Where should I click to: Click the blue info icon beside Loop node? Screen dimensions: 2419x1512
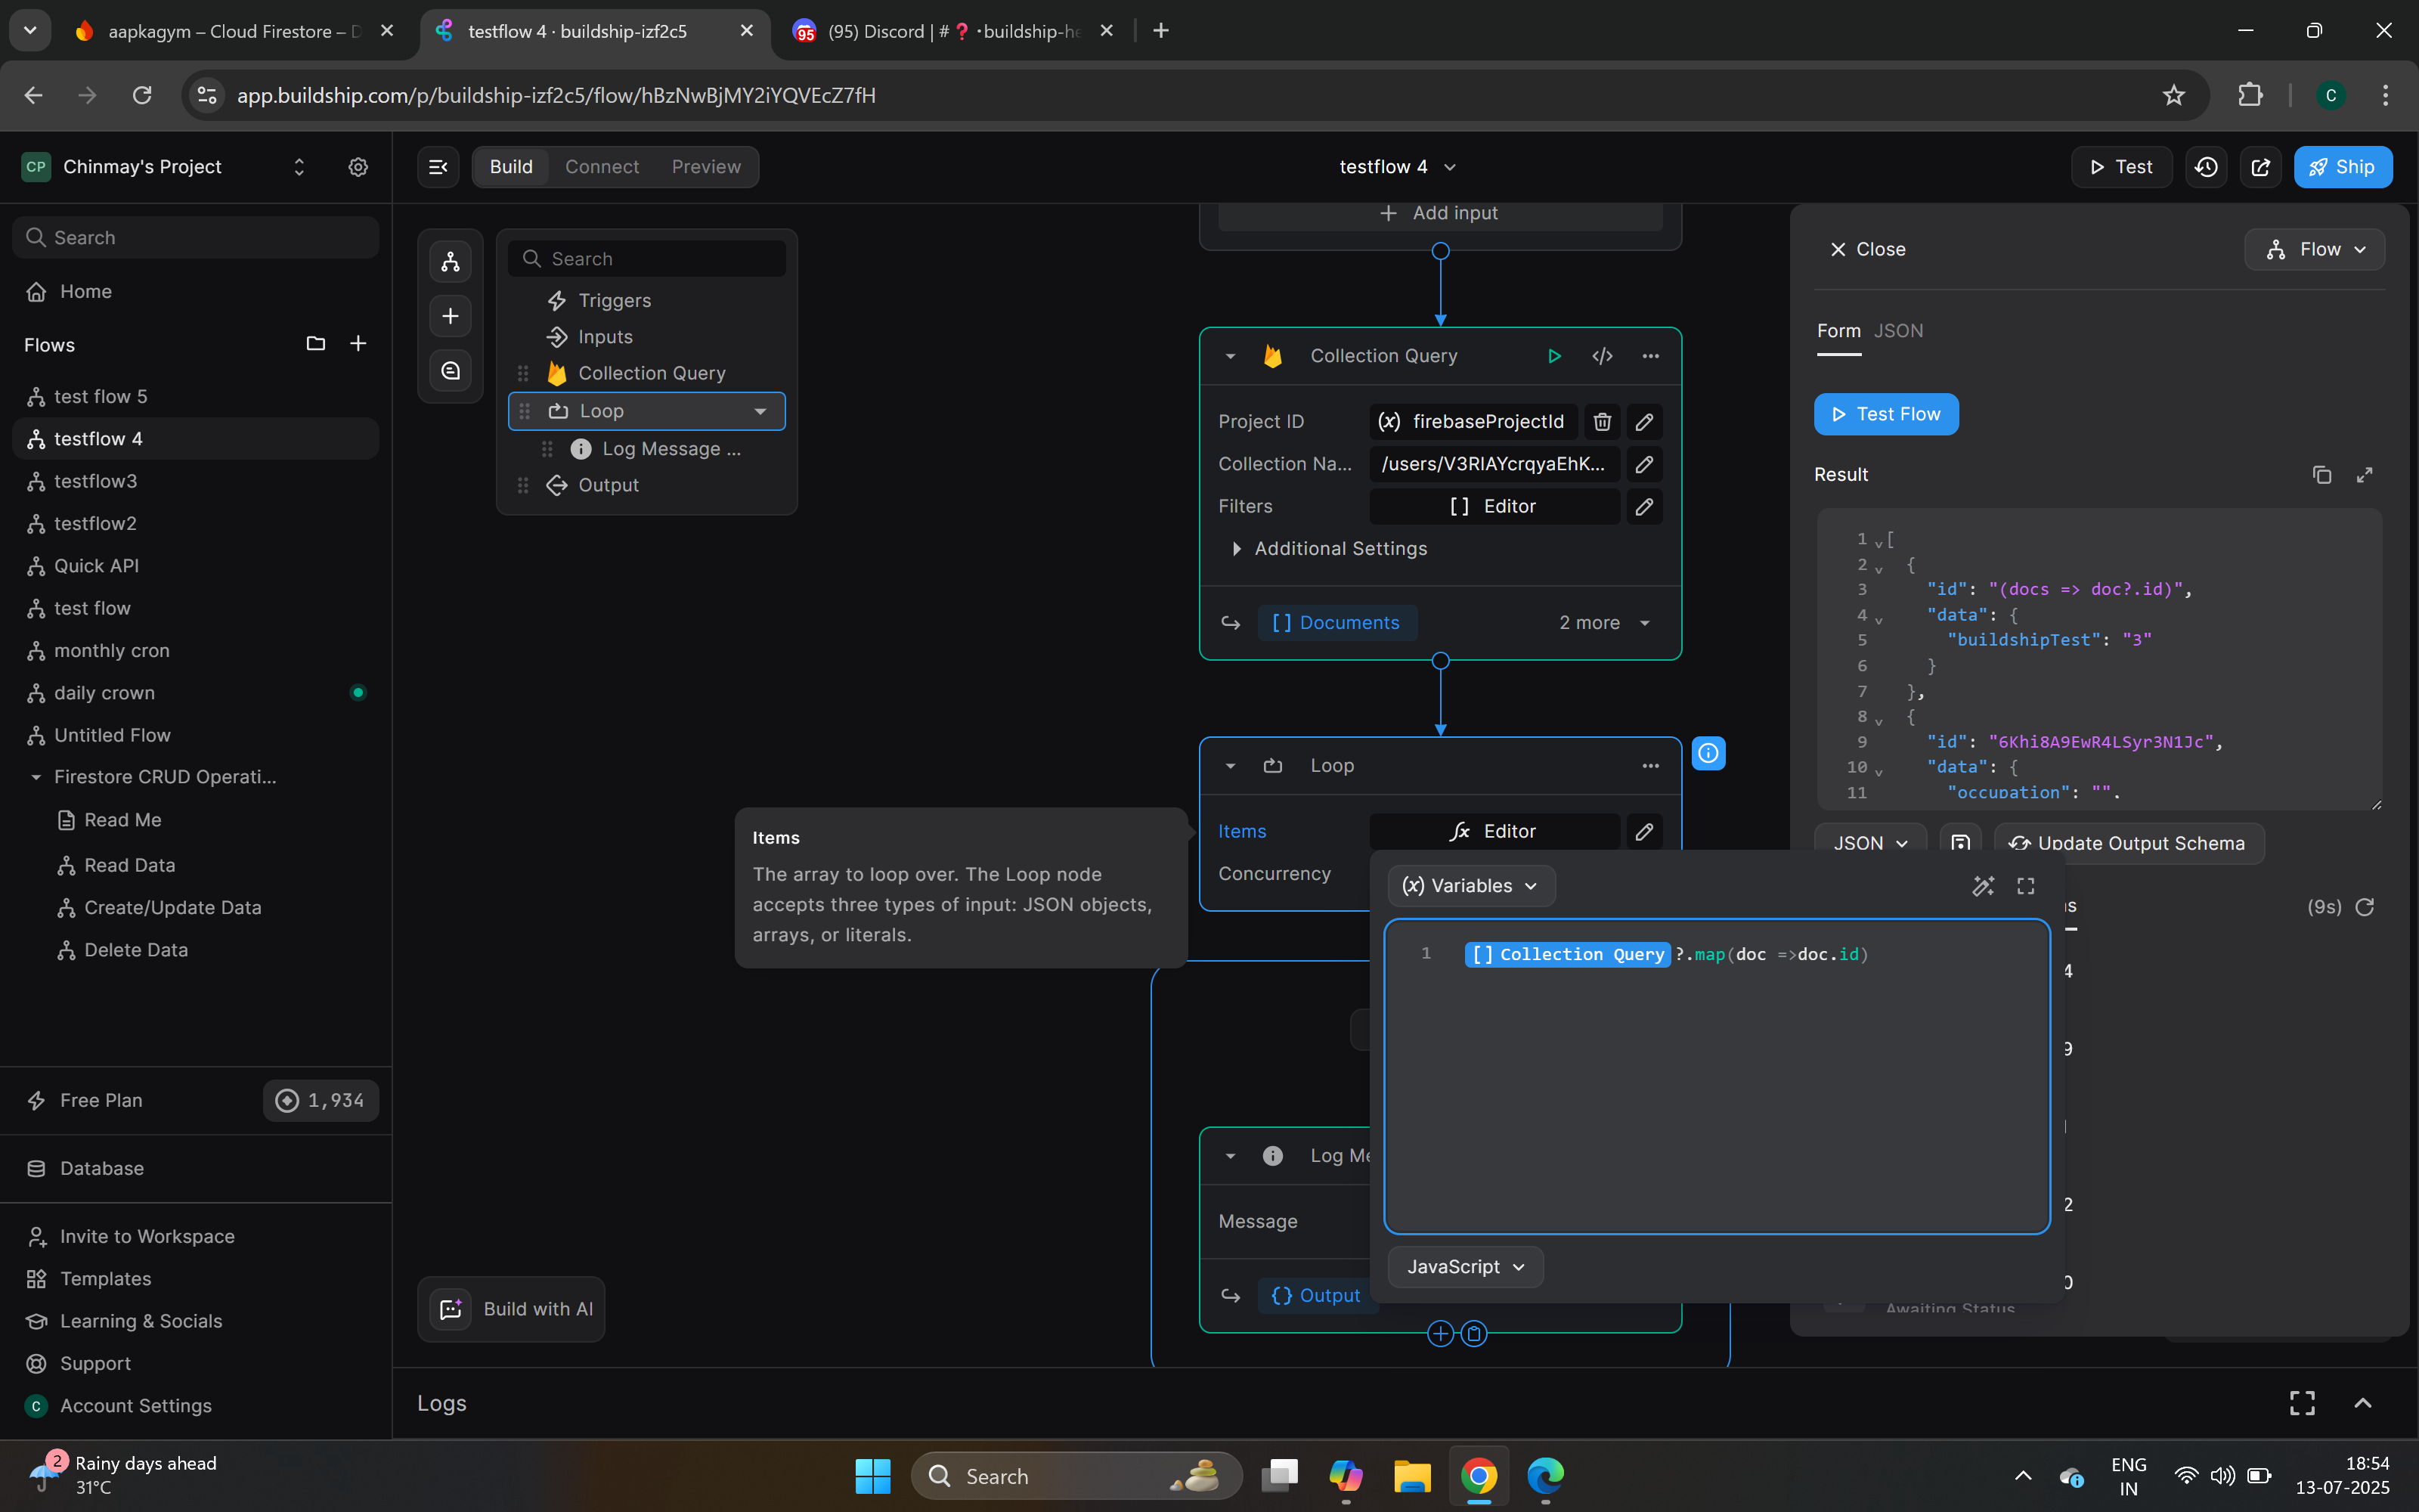pyautogui.click(x=1708, y=753)
